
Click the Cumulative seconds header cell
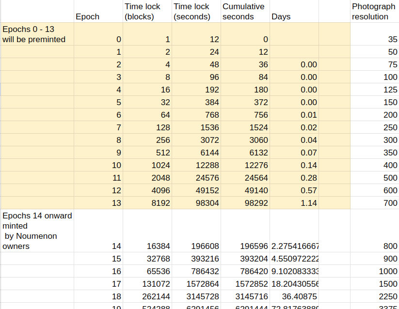pyautogui.click(x=245, y=12)
